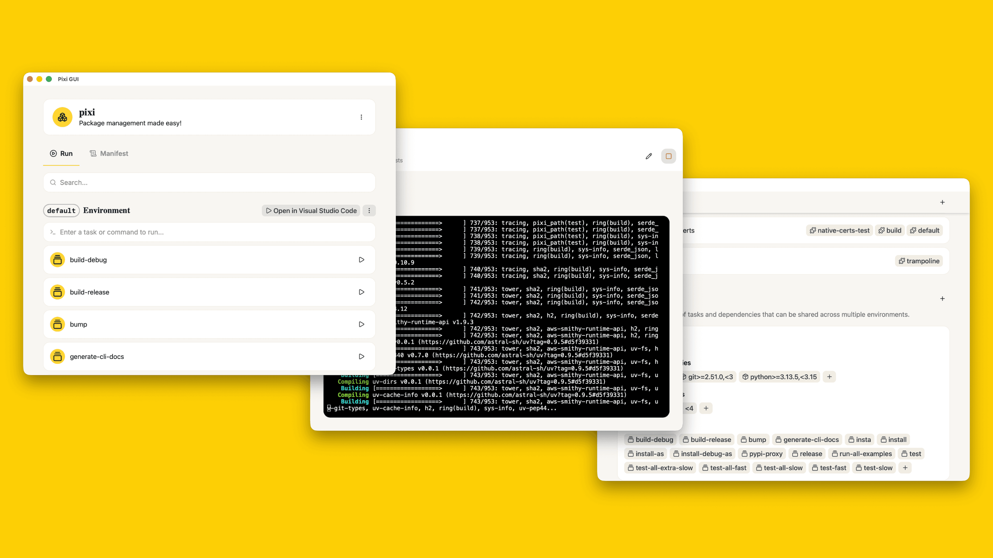The height and width of the screenshot is (558, 993).
Task: Click the pixi logo icon
Action: click(x=62, y=117)
